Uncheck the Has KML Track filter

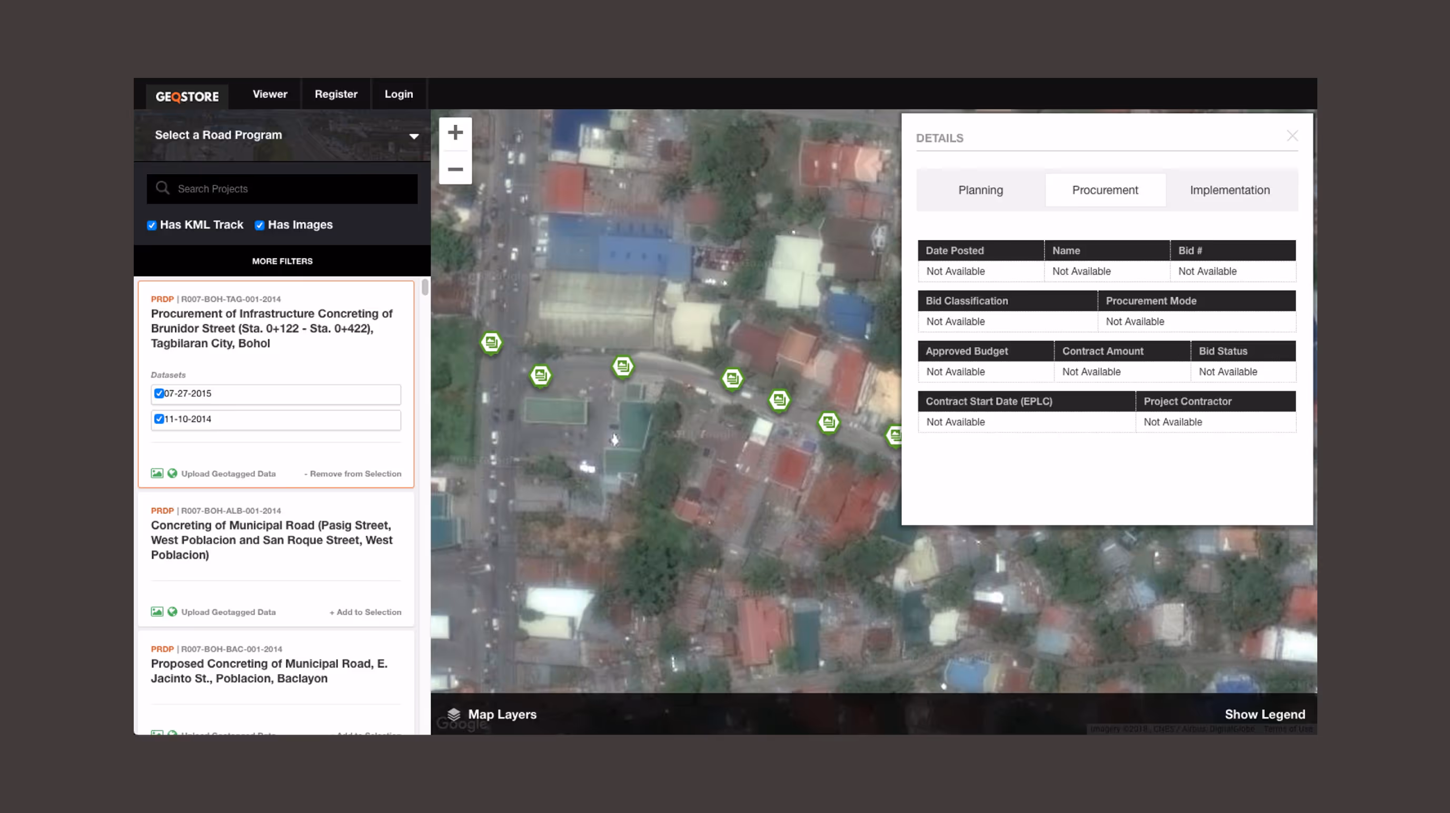(x=152, y=225)
